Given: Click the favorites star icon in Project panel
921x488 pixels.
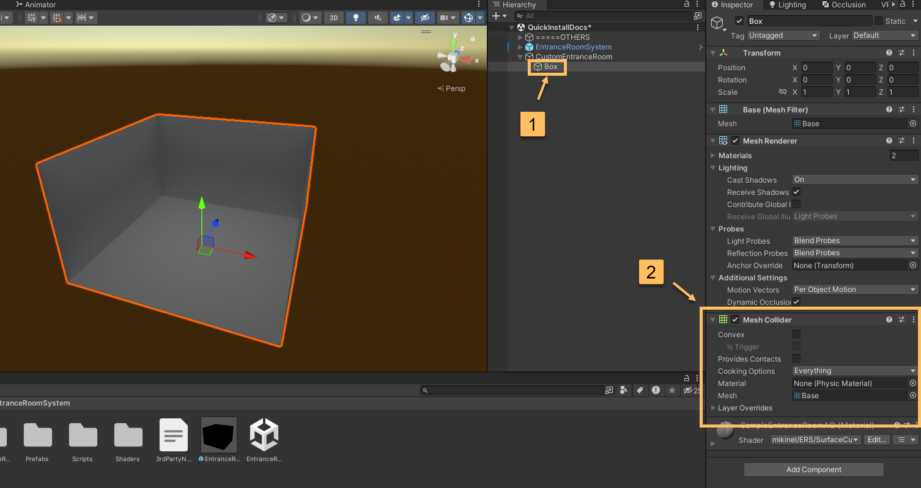Looking at the screenshot, I should (672, 390).
